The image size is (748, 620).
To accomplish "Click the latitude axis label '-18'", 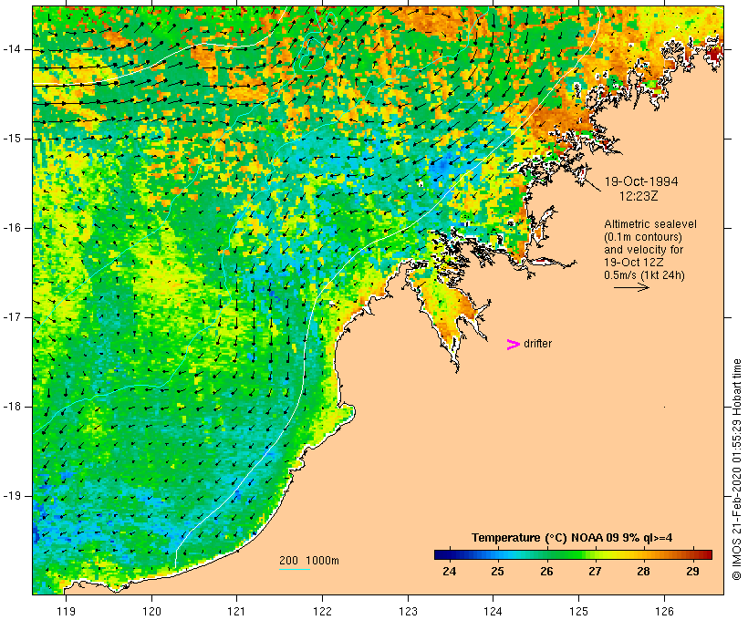I will tap(12, 407).
